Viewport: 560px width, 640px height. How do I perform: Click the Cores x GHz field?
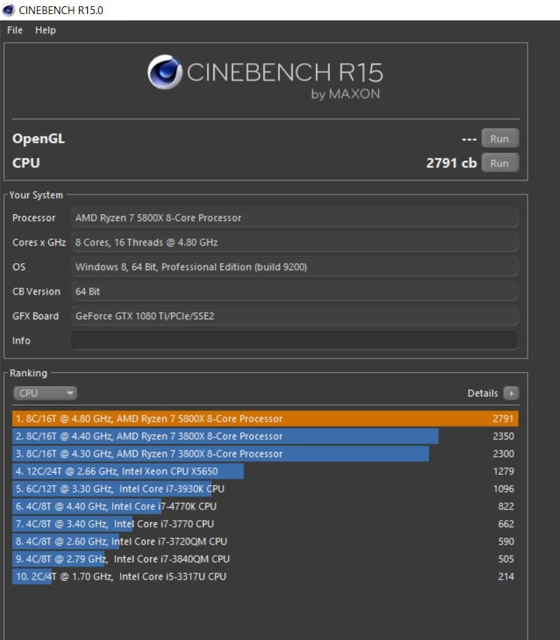[295, 242]
